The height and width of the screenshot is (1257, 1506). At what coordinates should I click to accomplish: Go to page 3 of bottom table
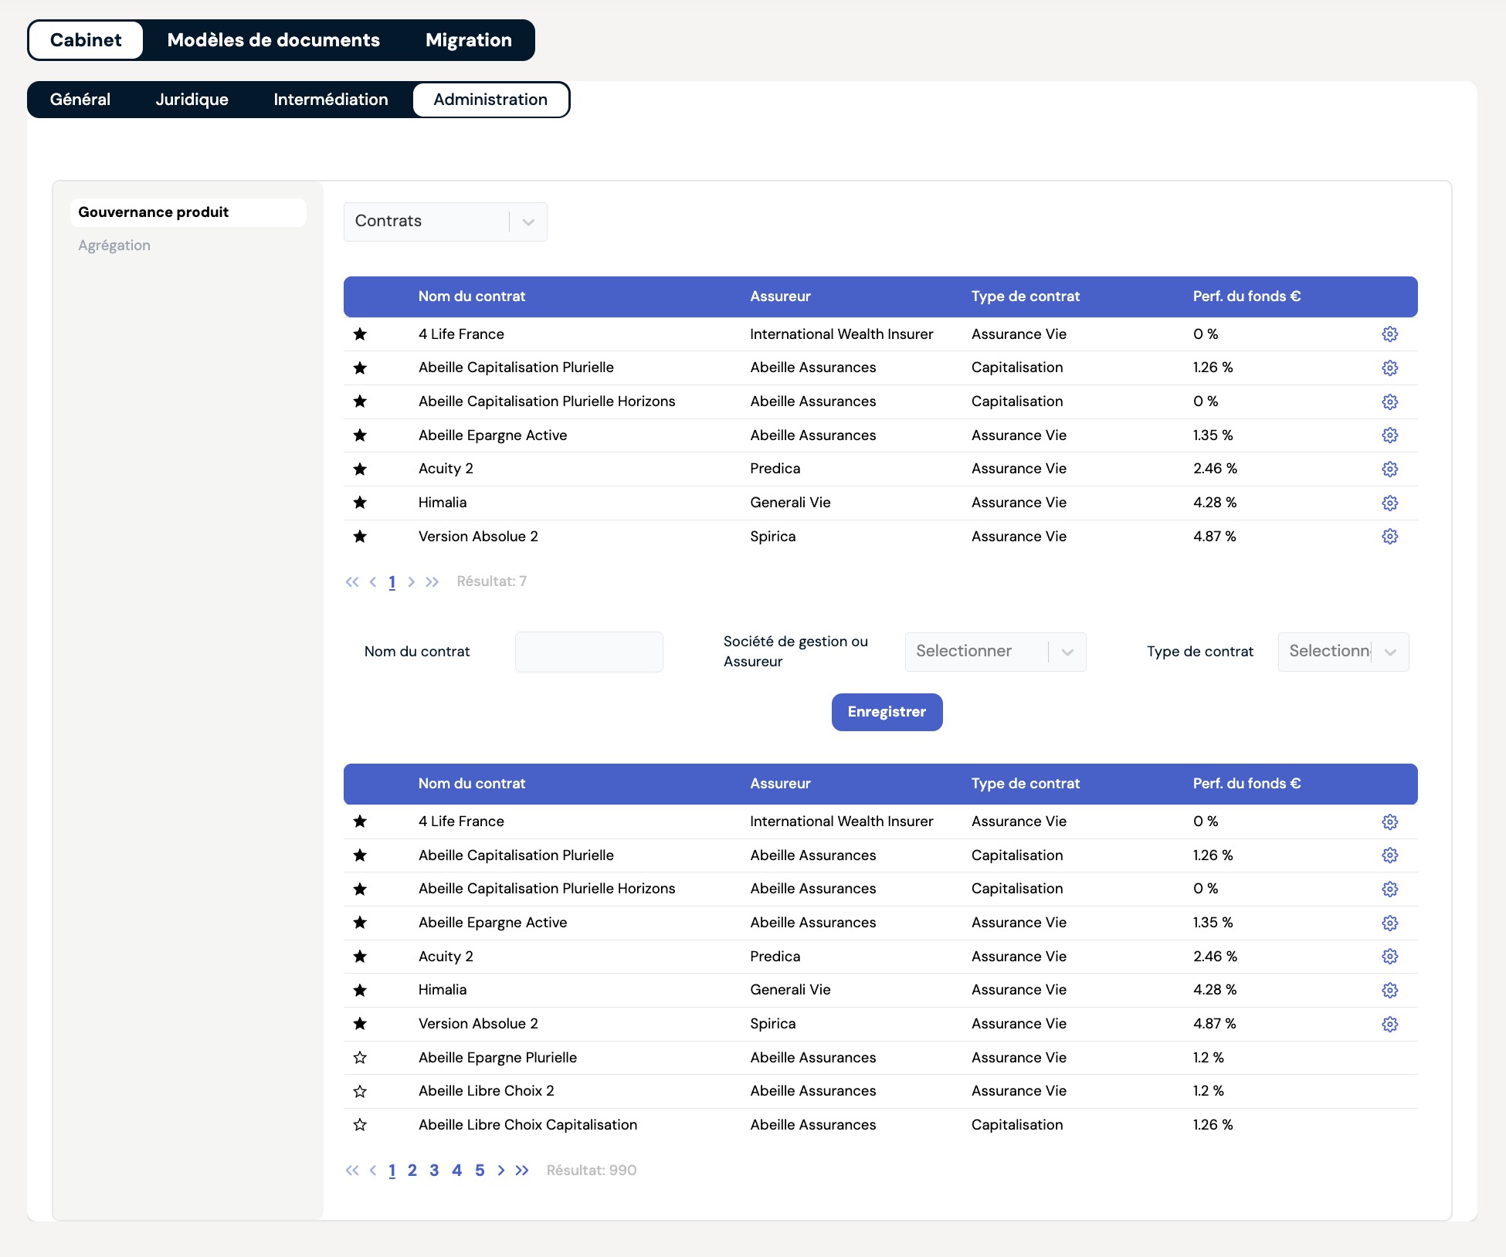pyautogui.click(x=435, y=1171)
